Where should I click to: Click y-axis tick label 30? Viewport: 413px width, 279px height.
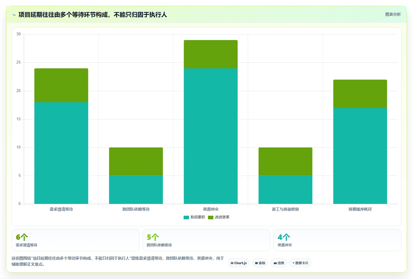18,34
